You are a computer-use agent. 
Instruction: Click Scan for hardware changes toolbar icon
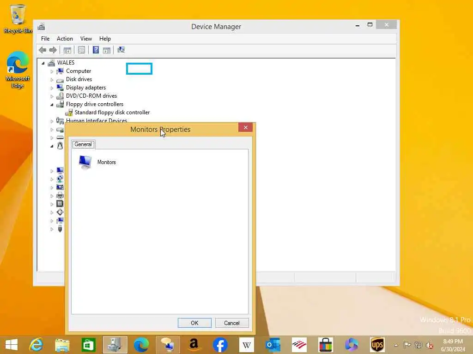[x=121, y=50]
